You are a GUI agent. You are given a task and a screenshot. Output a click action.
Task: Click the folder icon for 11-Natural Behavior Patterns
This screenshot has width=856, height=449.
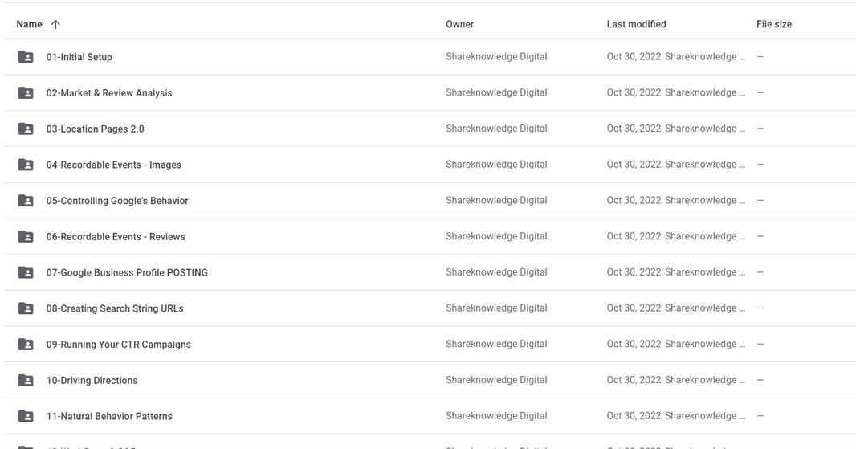(x=26, y=416)
